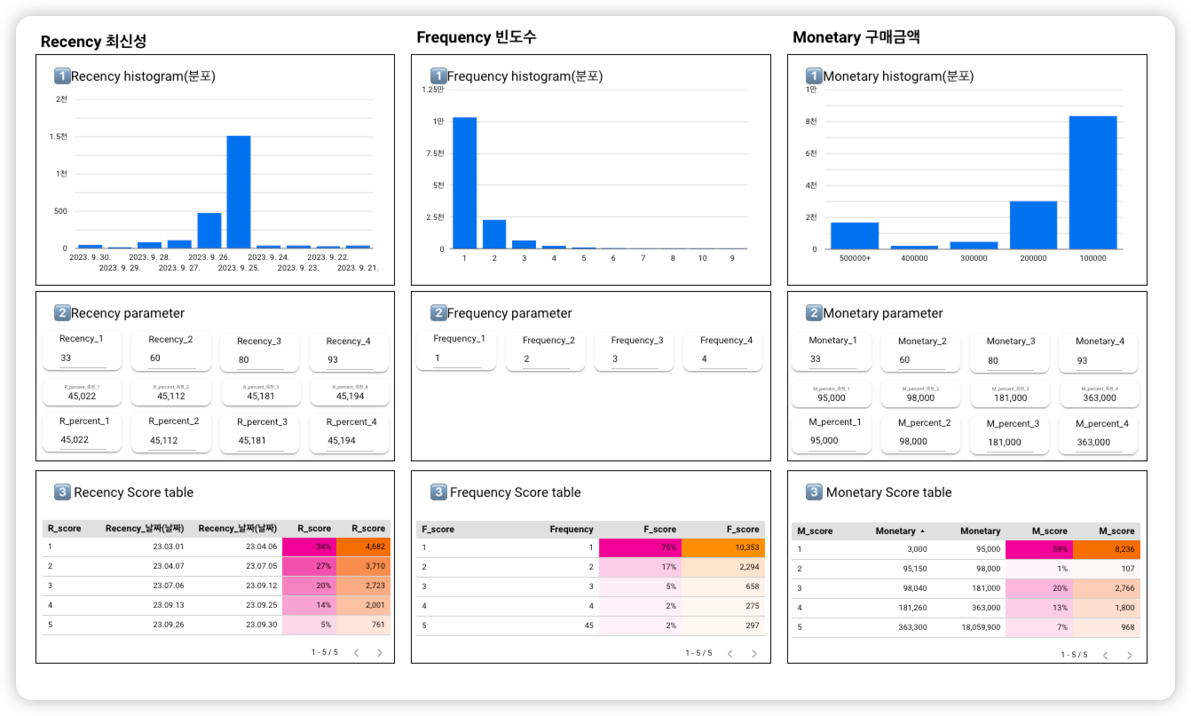Screen dimensions: 1191x716
Task: Edit the R_percent_4 input field
Action: (350, 441)
